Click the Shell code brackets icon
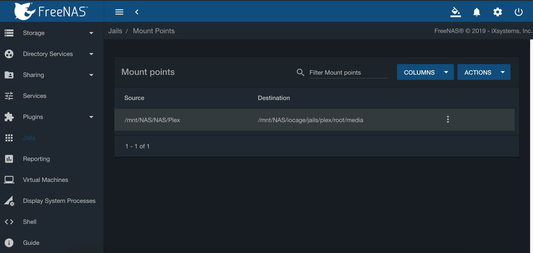This screenshot has height=253, width=533. click(x=9, y=222)
